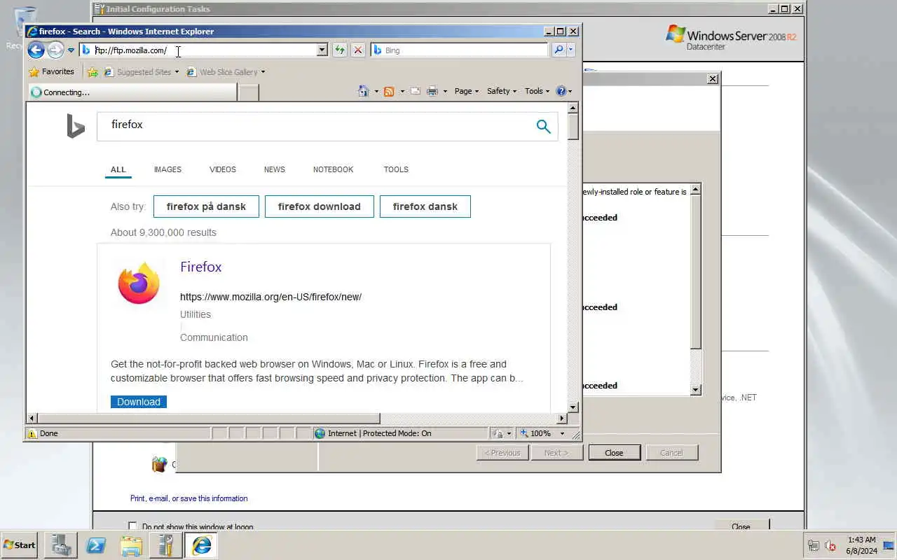Click the magnifier Search button in IE toolbar

pyautogui.click(x=559, y=50)
